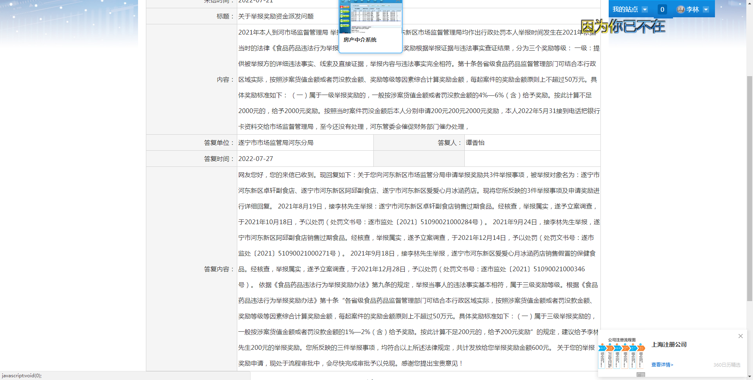Click the page vertical scrollbar thumb
753x380 pixels.
point(749,188)
